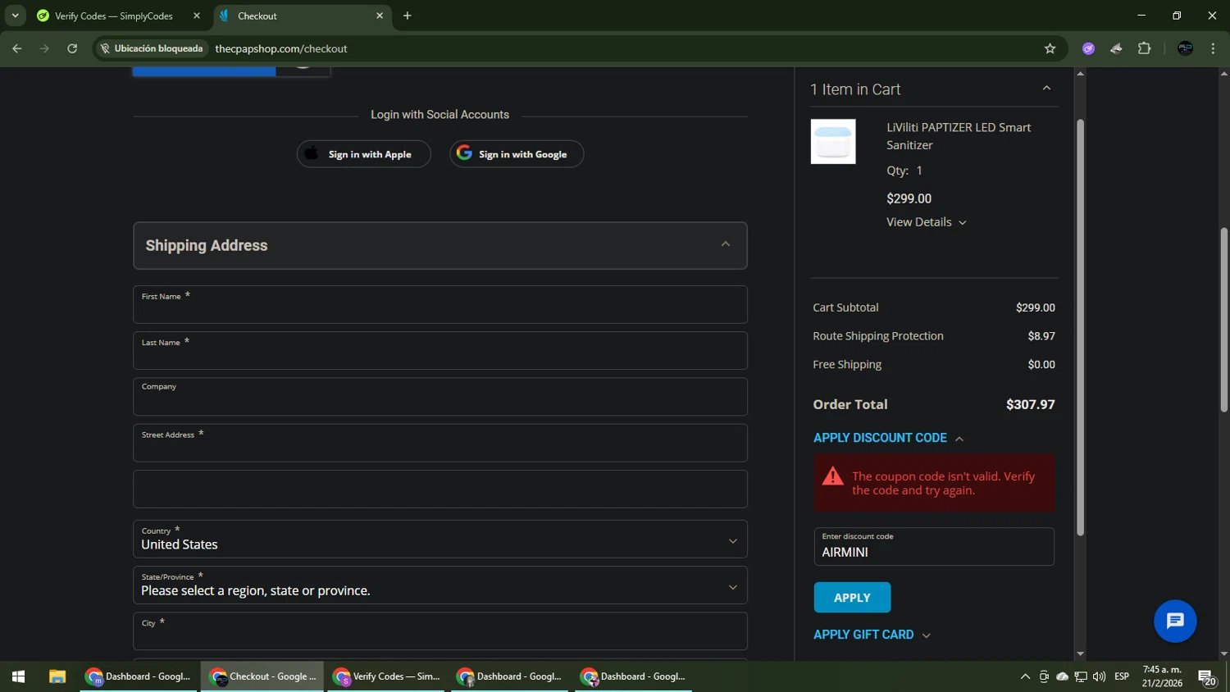The width and height of the screenshot is (1230, 692).
Task: Open the notification center icon
Action: point(1207,677)
